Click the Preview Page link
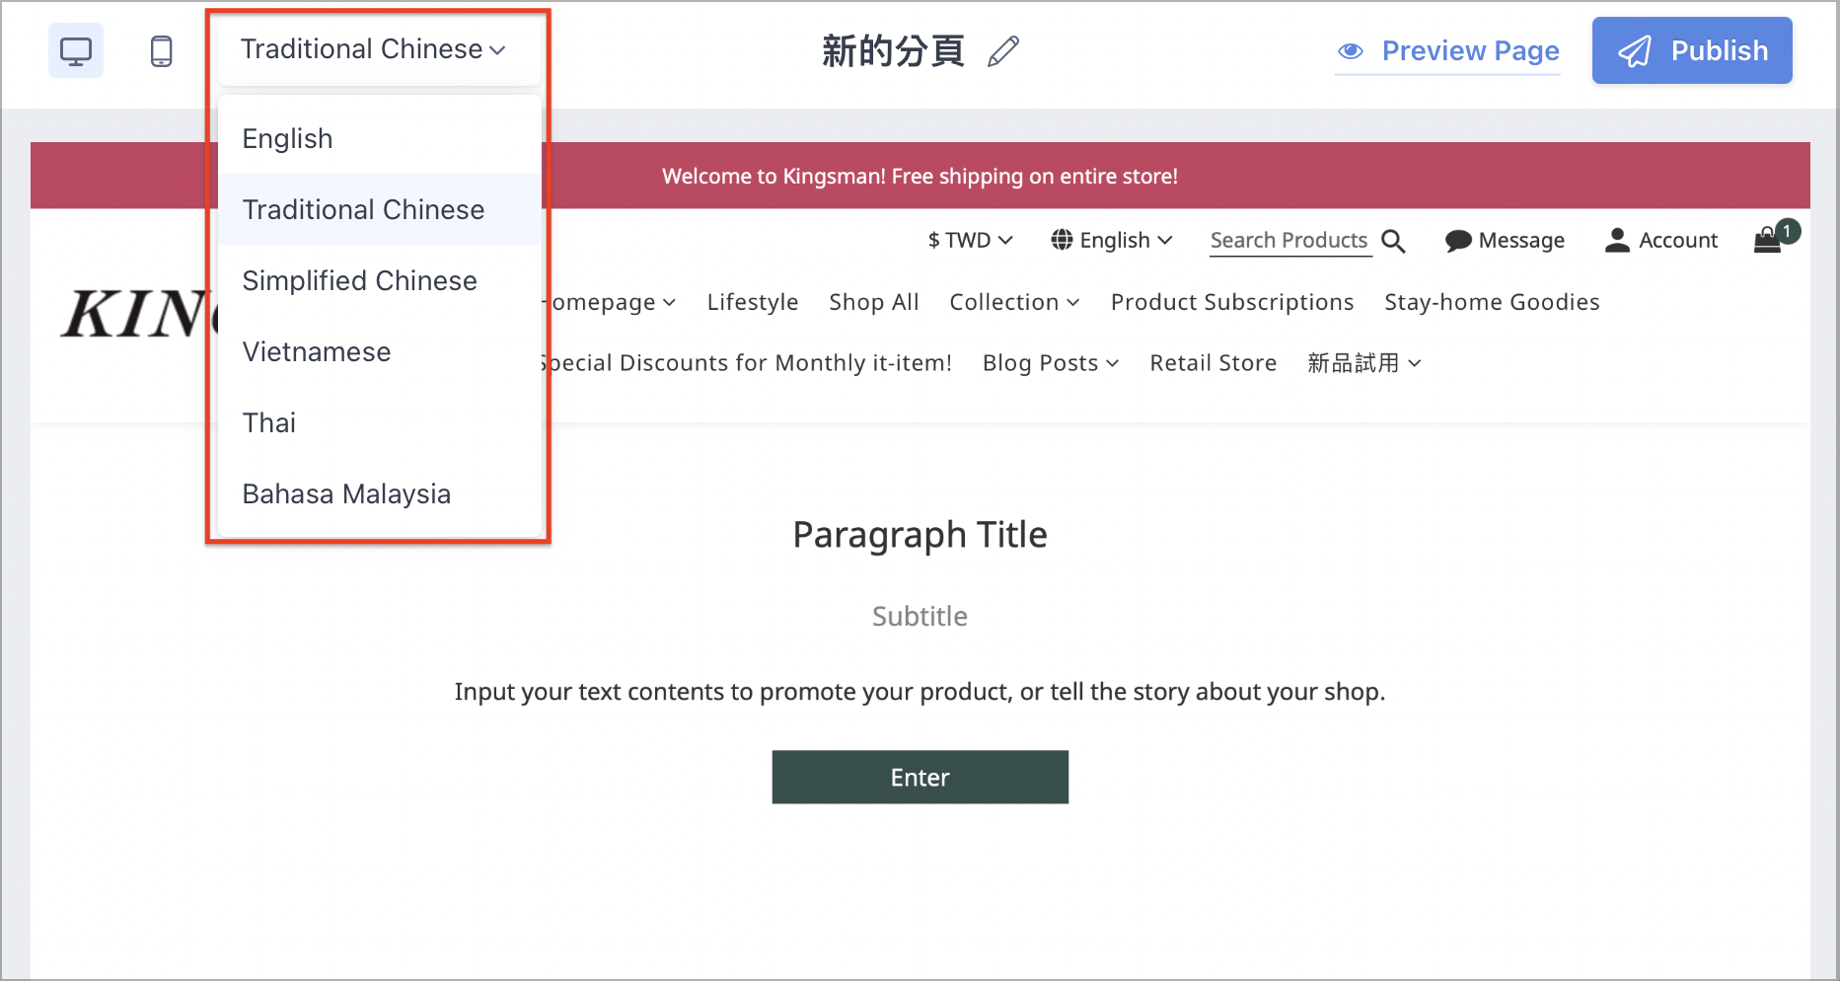Image resolution: width=1840 pixels, height=981 pixels. 1448,51
